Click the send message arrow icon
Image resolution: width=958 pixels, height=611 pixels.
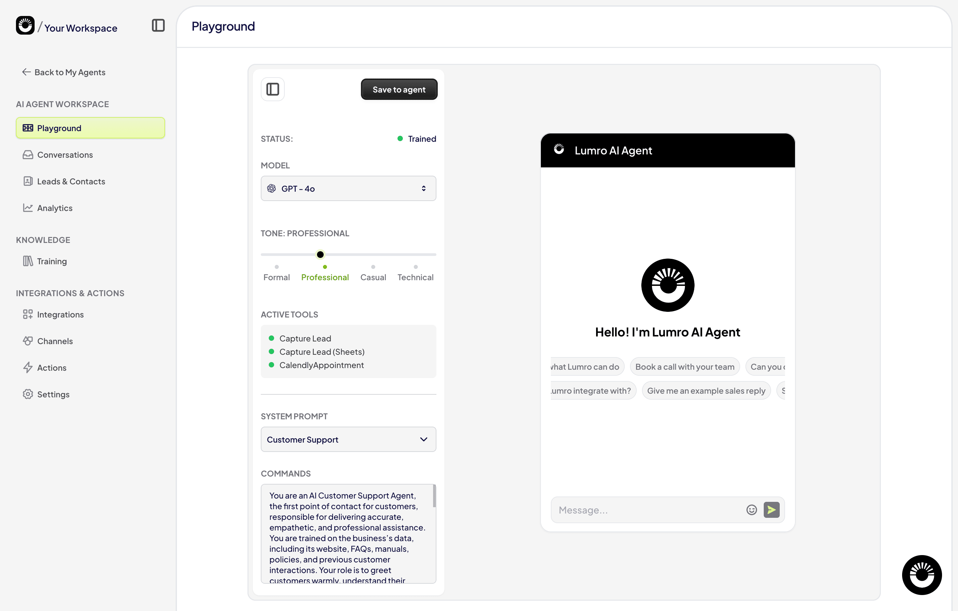771,509
